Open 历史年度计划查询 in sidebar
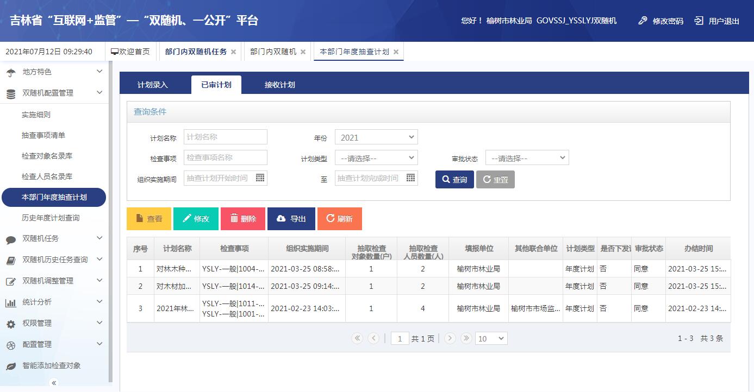Screen dimensions: 754x392 pos(51,218)
